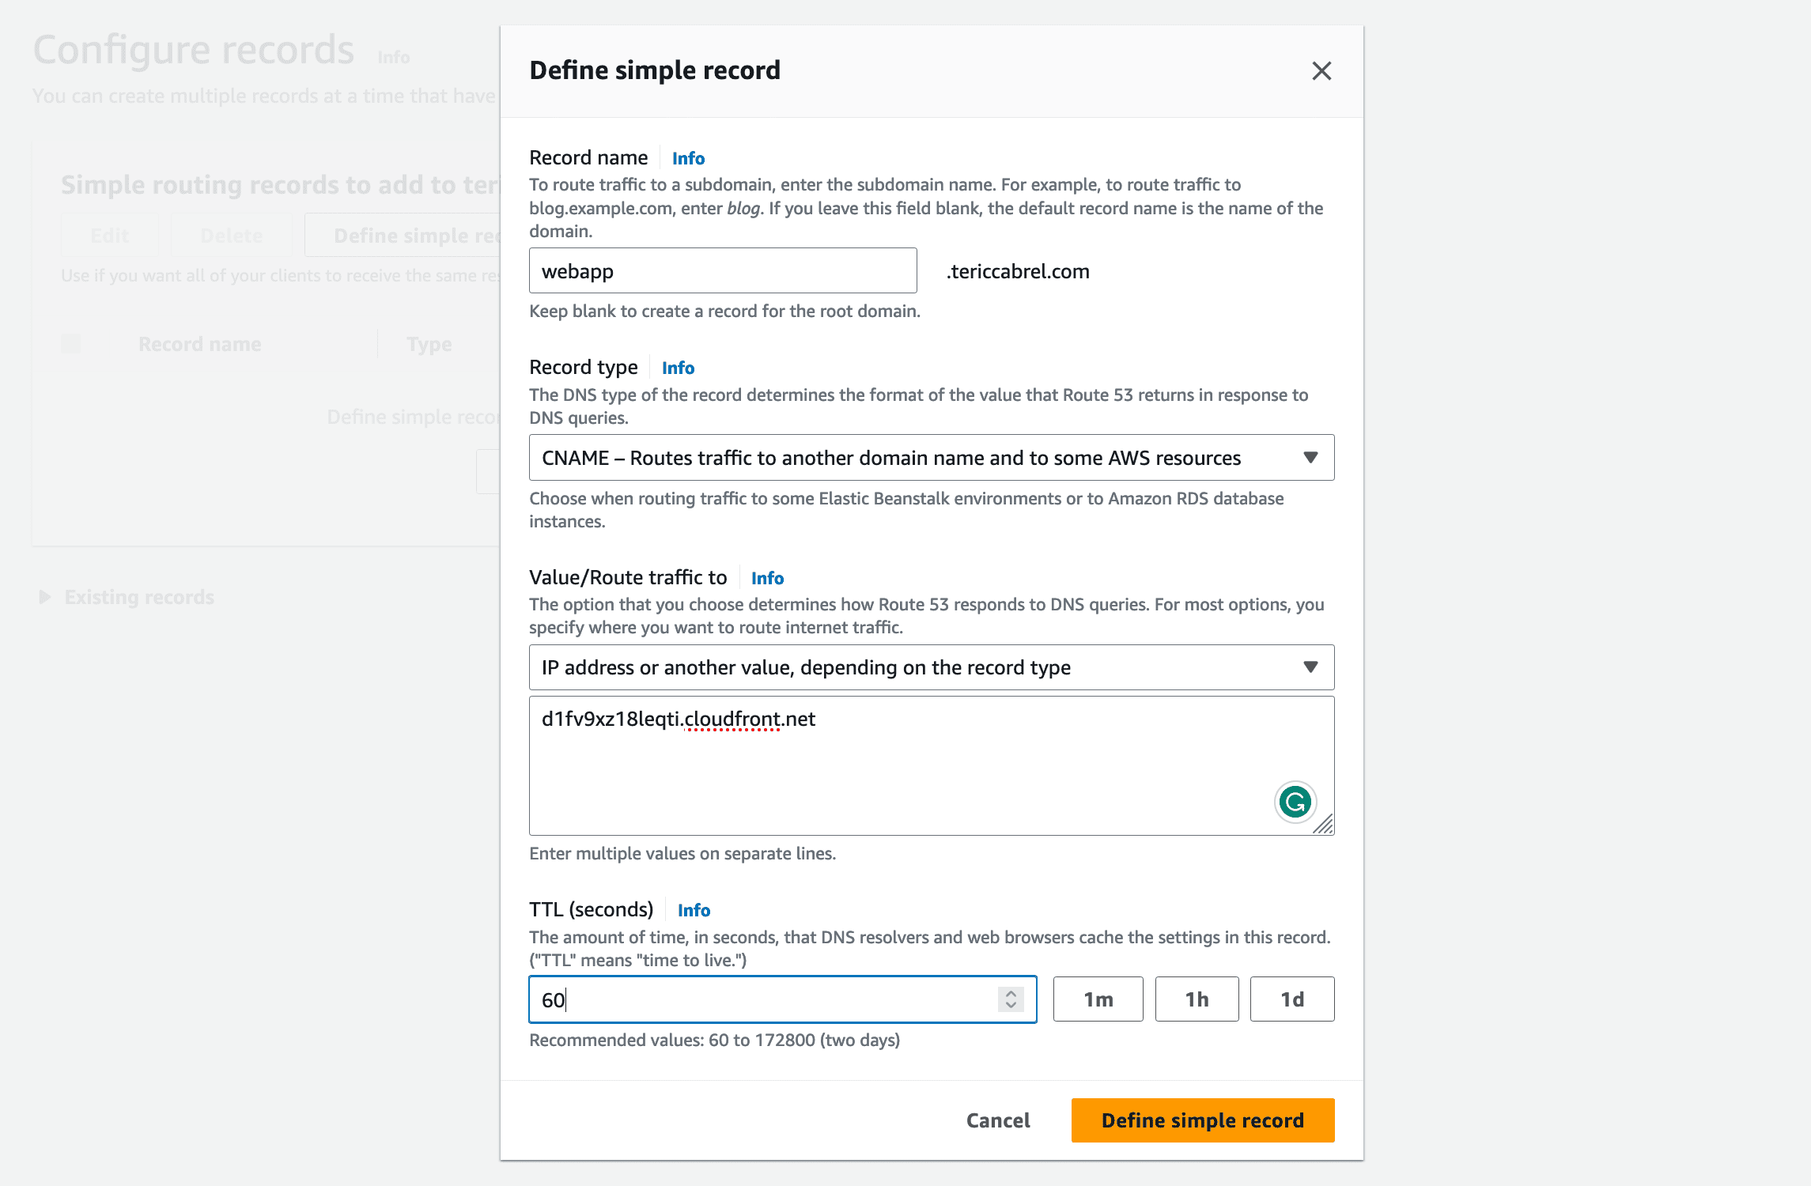Toggle the select-all checkbox in records table
This screenshot has height=1186, width=1811.
tap(71, 343)
